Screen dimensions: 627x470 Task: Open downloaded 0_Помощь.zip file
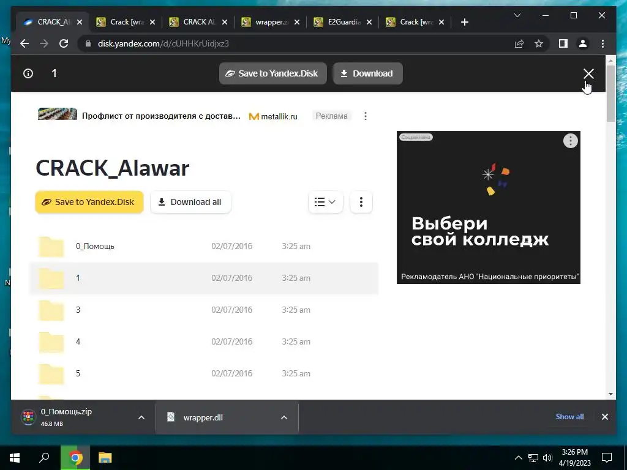(72, 417)
